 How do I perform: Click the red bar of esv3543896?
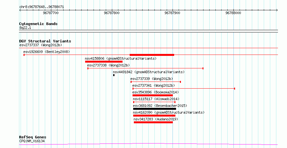tap(153, 95)
